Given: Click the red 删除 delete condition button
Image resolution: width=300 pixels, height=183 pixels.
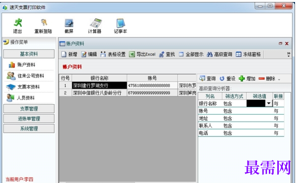Looking at the screenshot, I should pyautogui.click(x=267, y=79).
